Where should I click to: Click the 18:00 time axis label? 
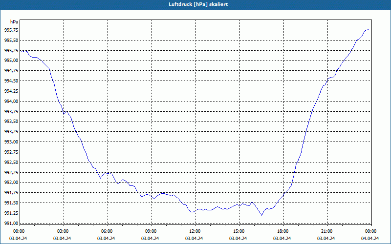pos(283,231)
